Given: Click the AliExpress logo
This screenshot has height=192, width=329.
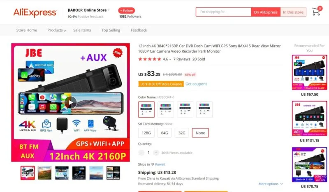Looking at the screenshot, I should pos(35,12).
